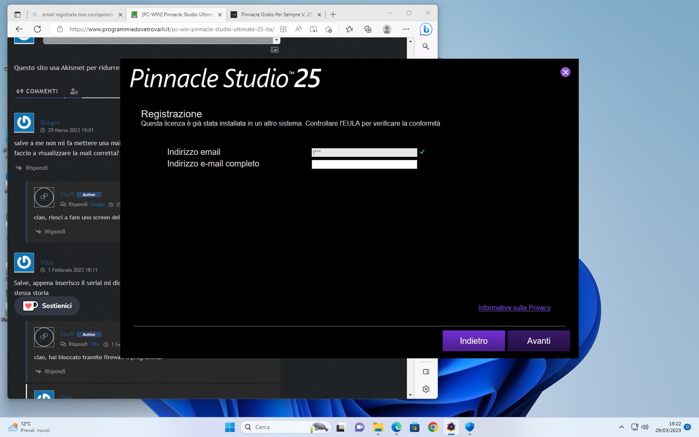This screenshot has height=437, width=699.
Task: Open Bing chat sidebar button
Action: (426, 29)
